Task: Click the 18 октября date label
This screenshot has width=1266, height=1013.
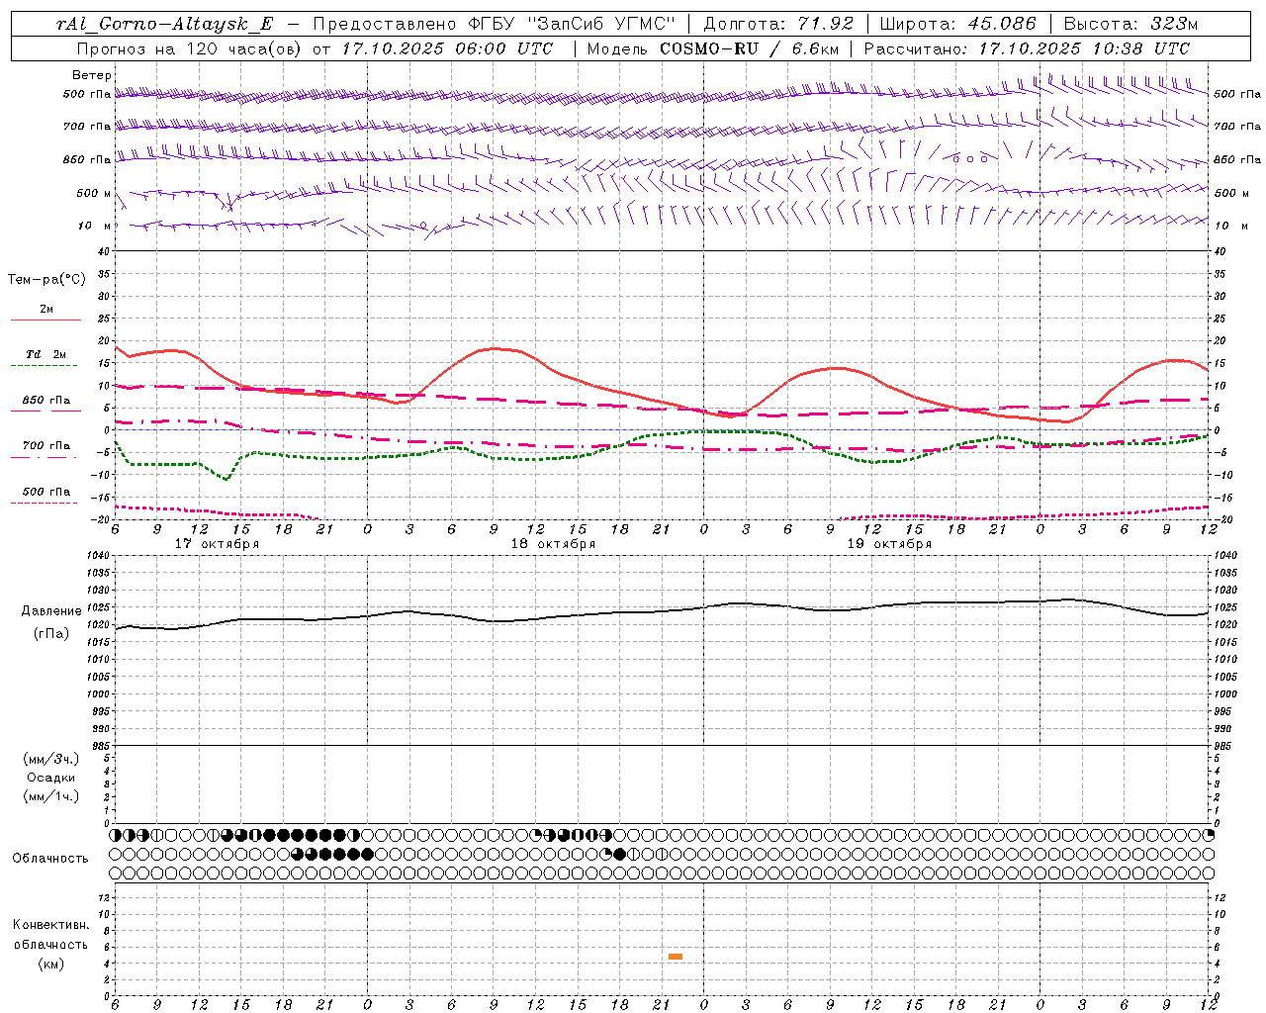Action: point(553,544)
